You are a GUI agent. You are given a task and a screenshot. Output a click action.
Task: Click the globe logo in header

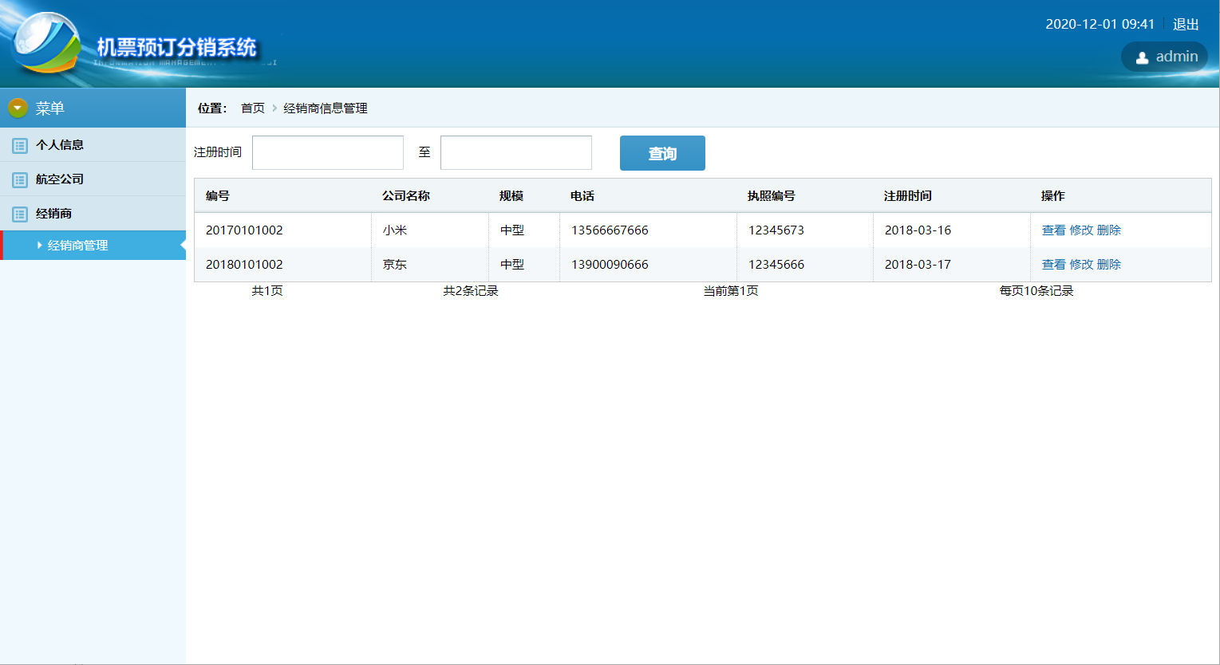[46, 43]
